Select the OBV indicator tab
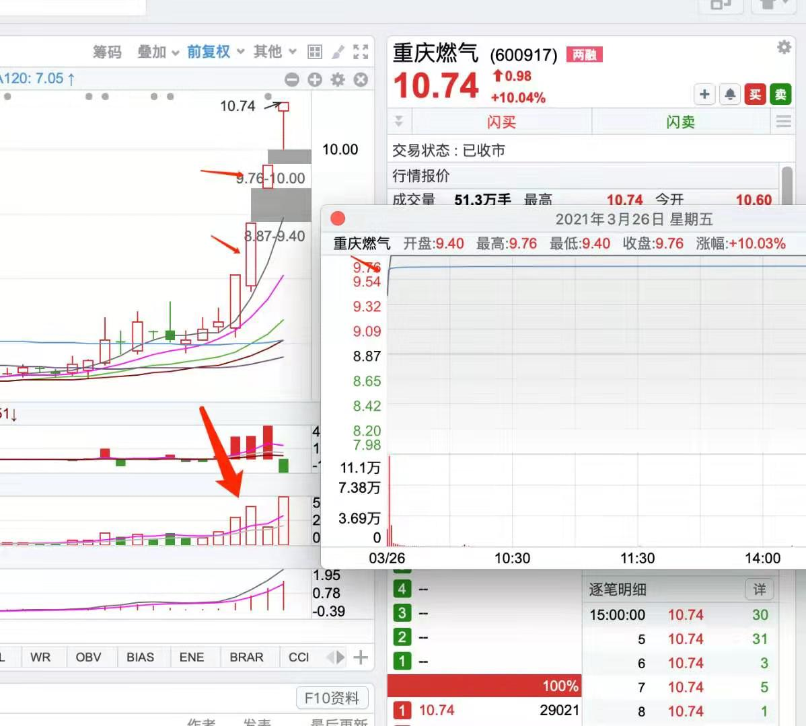Screen dimensions: 806x726 pos(88,657)
